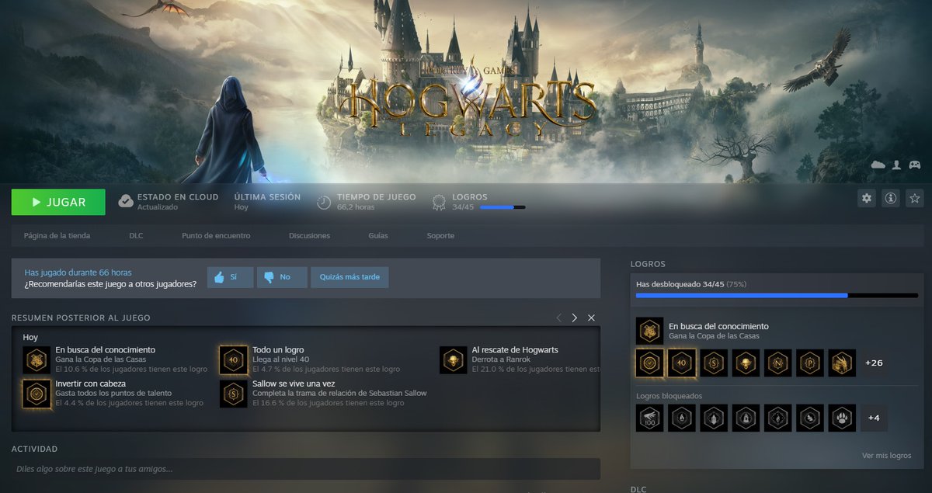Click 'Has jugado durante 66 horas' text

pos(78,273)
